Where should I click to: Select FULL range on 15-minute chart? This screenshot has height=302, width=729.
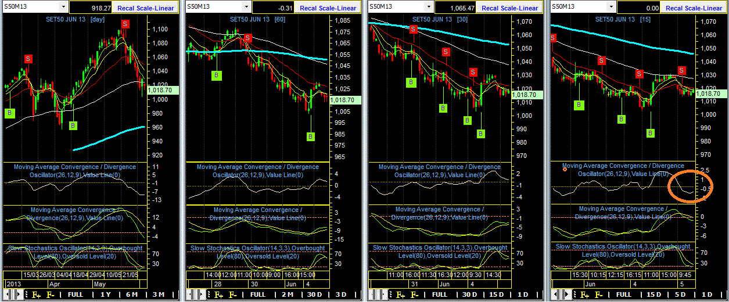tap(623, 294)
